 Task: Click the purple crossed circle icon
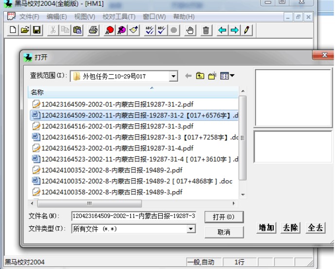[122, 30]
